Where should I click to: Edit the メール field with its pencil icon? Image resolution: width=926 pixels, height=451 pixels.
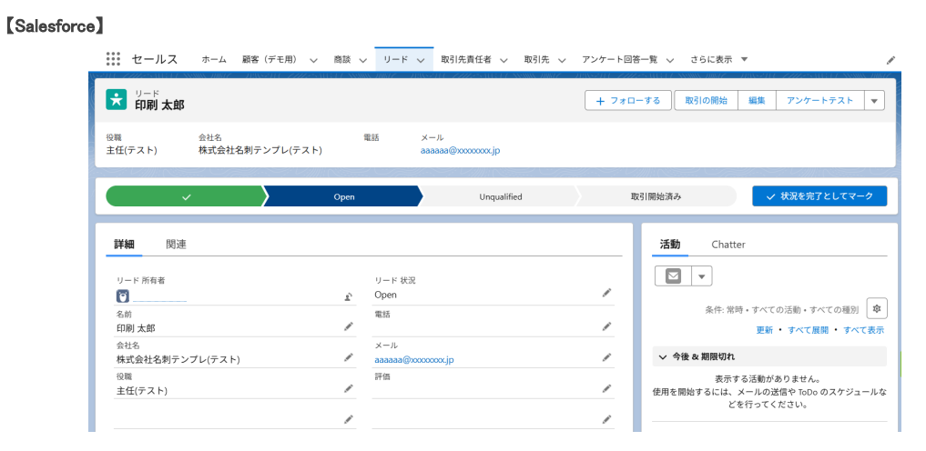[606, 356]
